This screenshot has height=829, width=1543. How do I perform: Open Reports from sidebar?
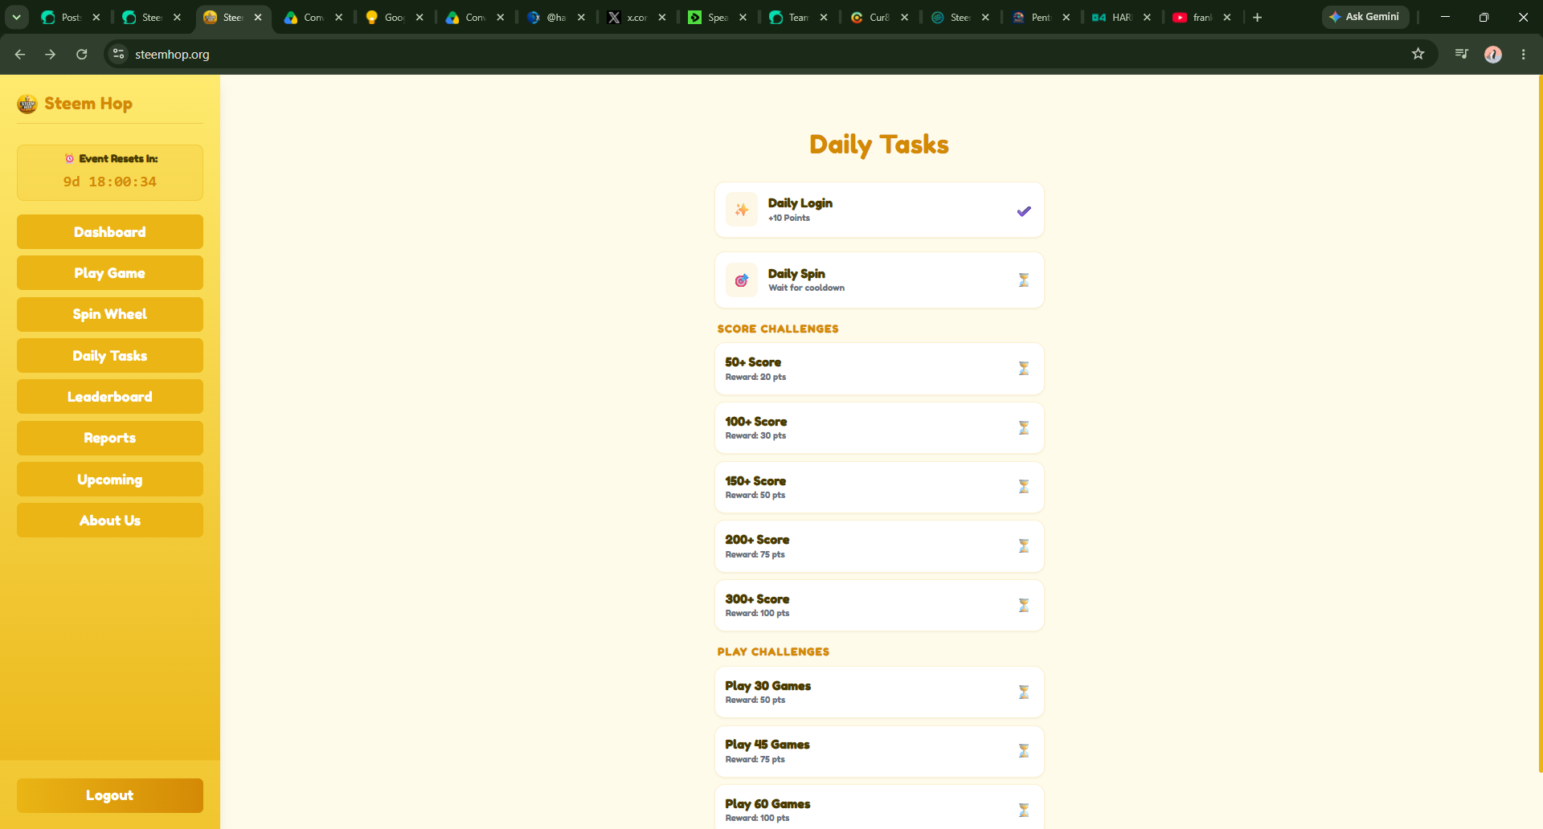[110, 438]
